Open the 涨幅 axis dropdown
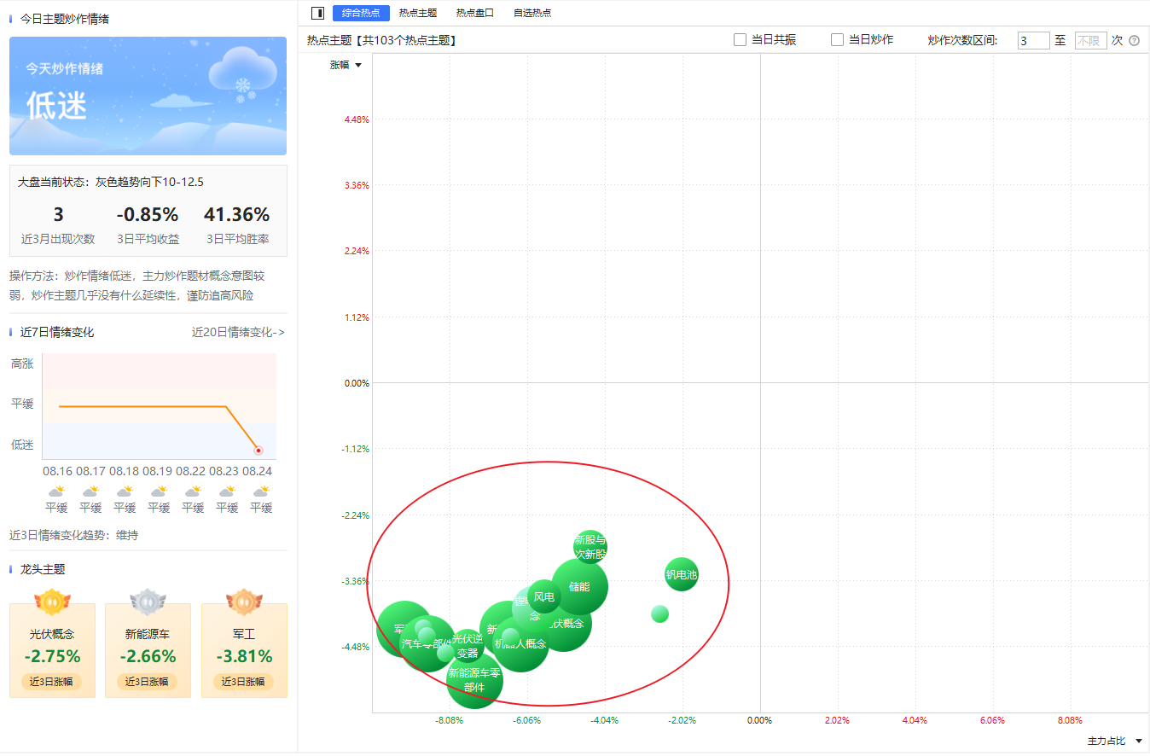 tap(346, 65)
